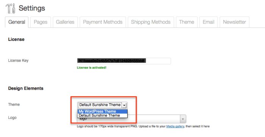Click the Design Elements section heading

pos(26,88)
